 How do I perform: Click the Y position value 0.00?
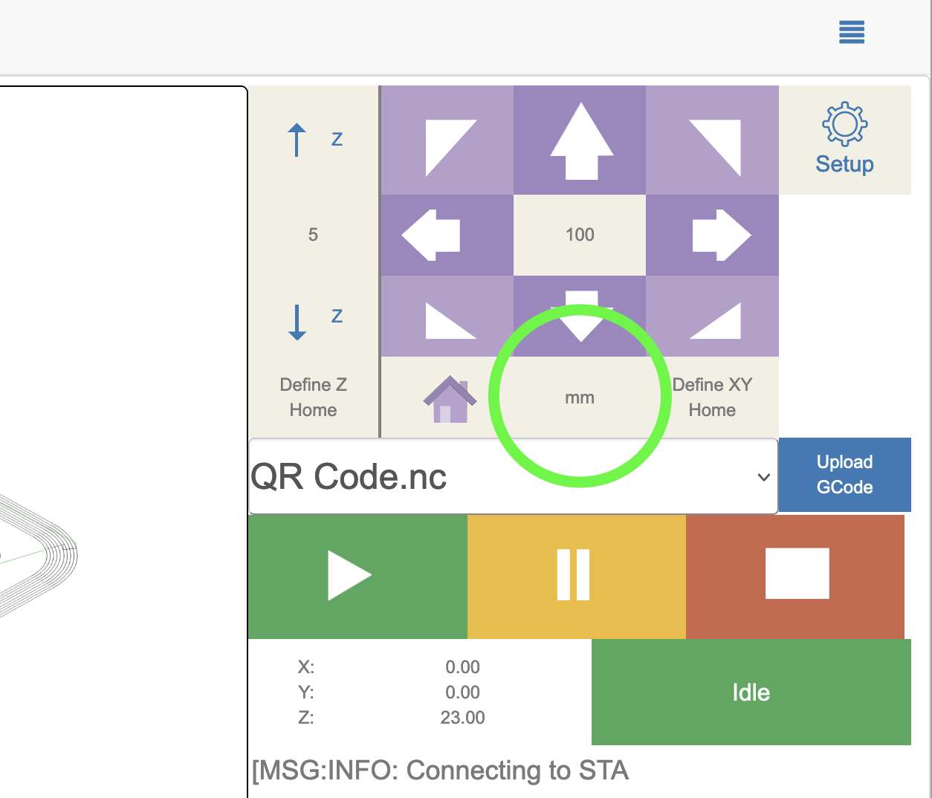click(462, 692)
